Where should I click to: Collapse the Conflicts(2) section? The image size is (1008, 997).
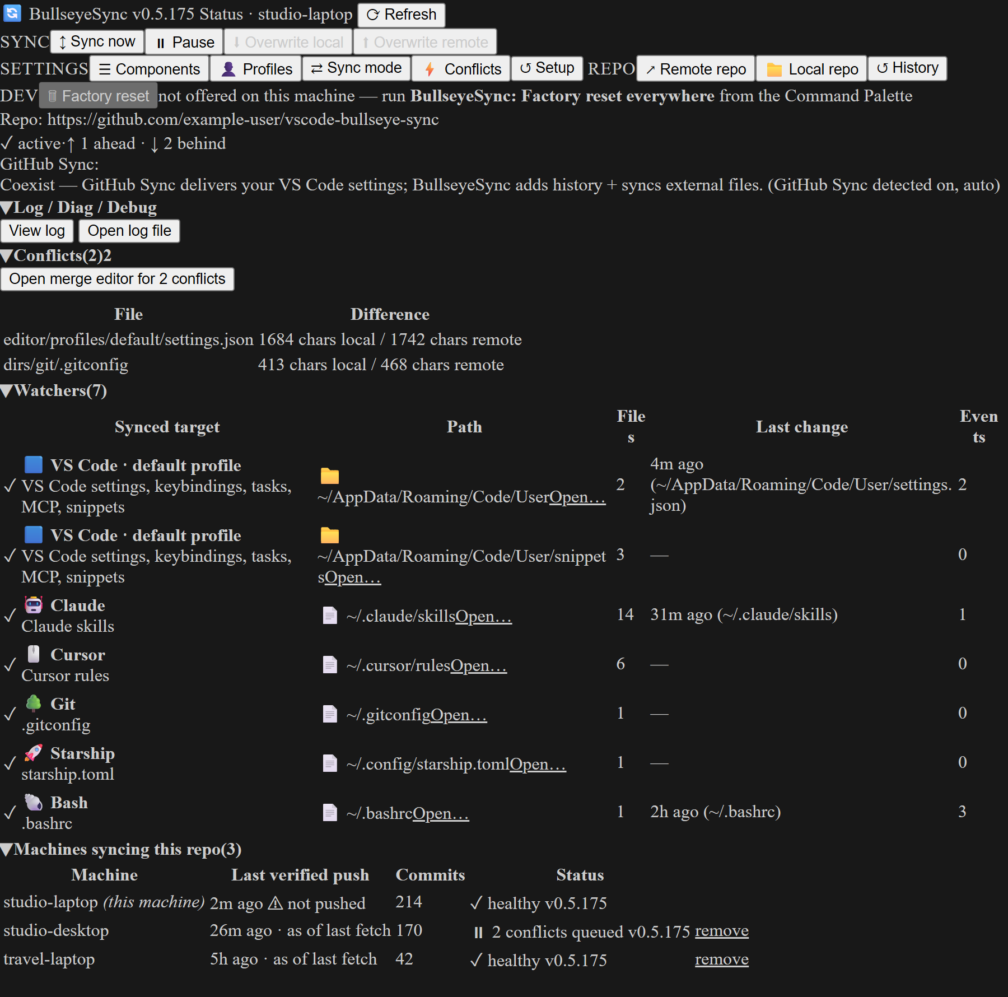pos(56,256)
